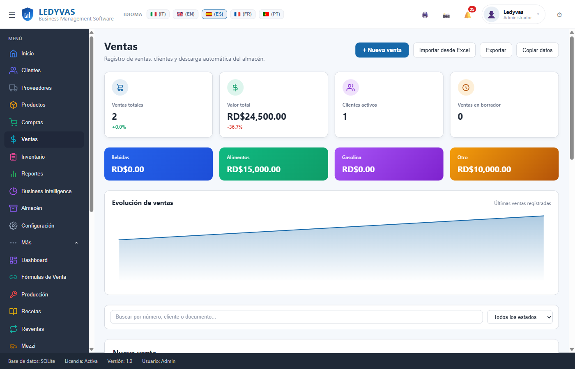Screen dimensions: 575x369
Task: Open the Ledyvas user dropdown arrow
Action: [538, 14]
